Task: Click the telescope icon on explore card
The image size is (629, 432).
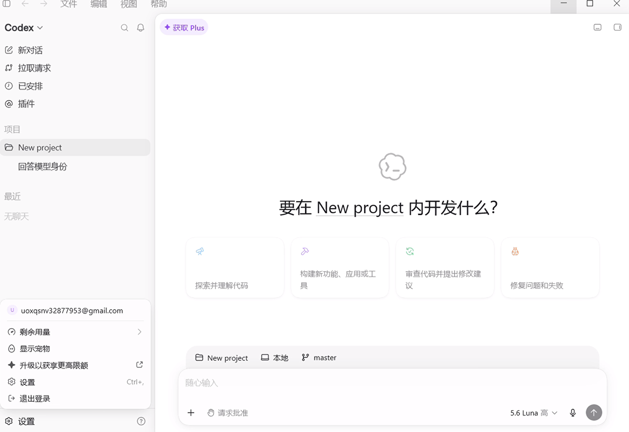Action: 200,252
